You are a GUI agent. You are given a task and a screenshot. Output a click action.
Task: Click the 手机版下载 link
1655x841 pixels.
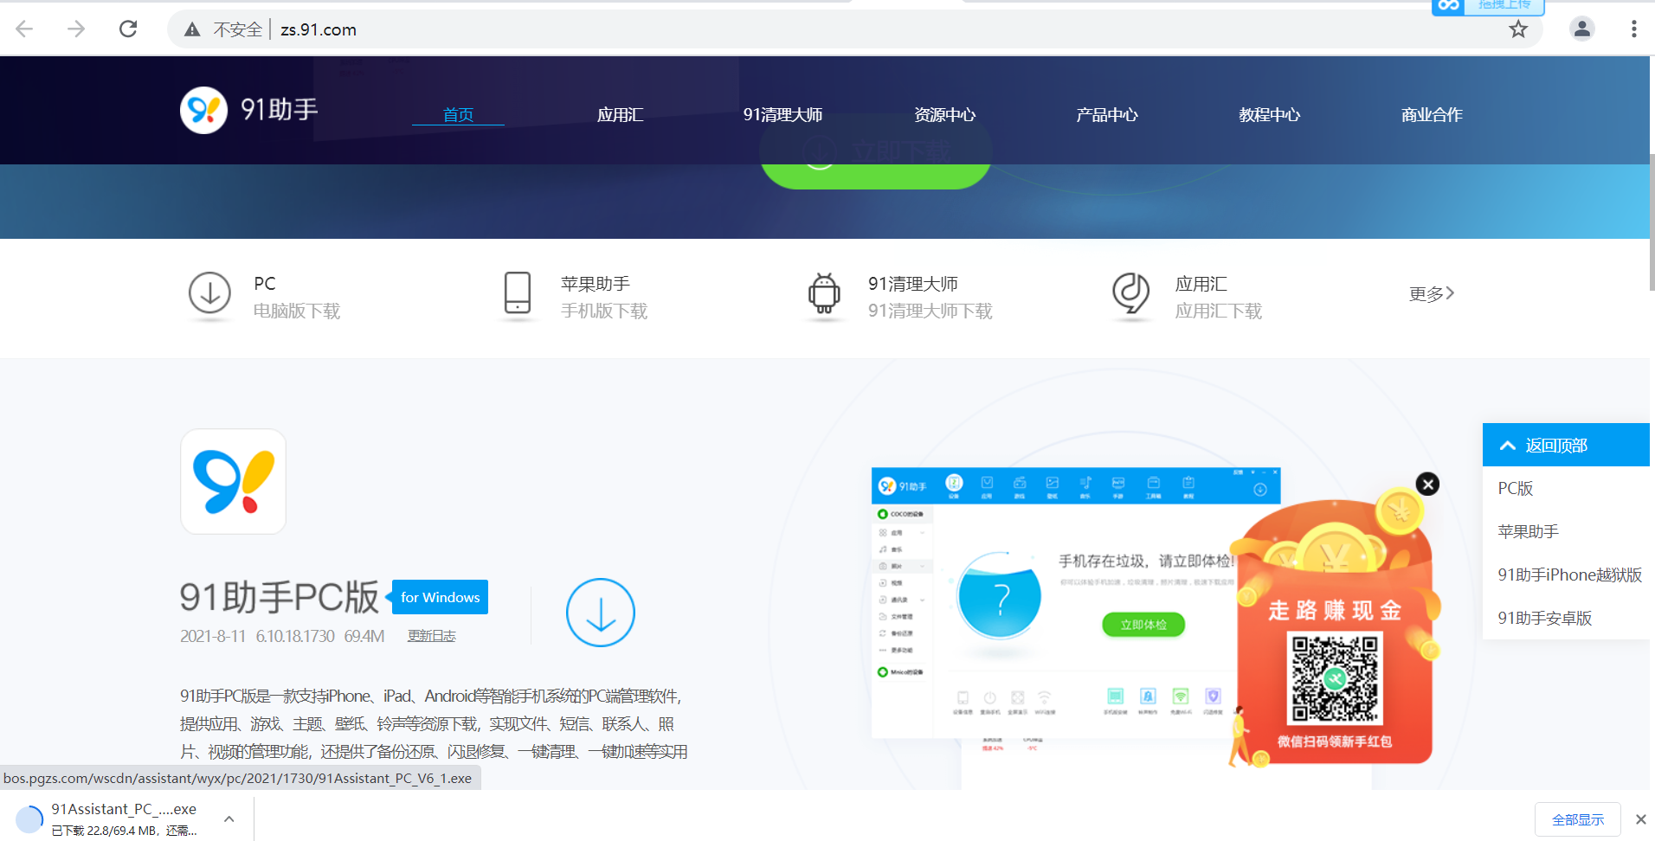click(604, 311)
